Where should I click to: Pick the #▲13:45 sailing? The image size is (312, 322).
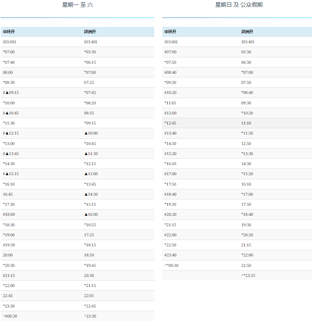click(11, 154)
